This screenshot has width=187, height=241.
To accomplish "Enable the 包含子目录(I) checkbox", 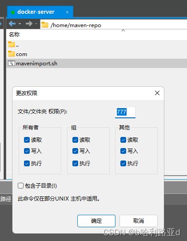I will (x=20, y=186).
